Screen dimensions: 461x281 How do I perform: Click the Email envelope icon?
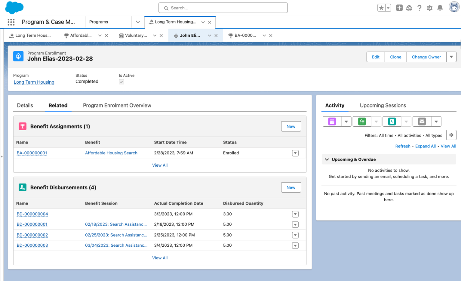(x=422, y=122)
